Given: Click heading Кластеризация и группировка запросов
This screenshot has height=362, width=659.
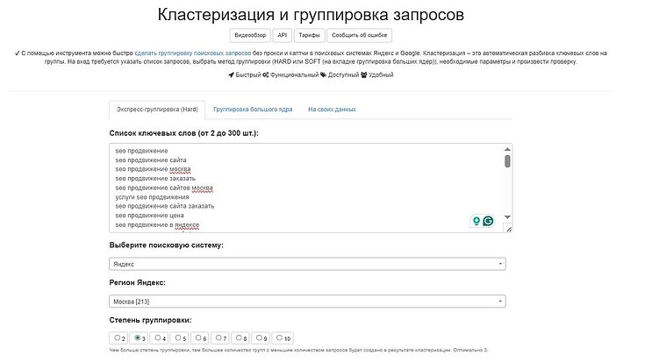Looking at the screenshot, I should (311, 15).
